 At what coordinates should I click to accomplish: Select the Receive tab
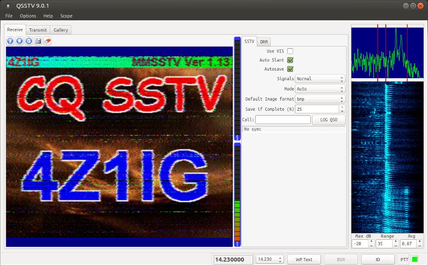point(15,29)
